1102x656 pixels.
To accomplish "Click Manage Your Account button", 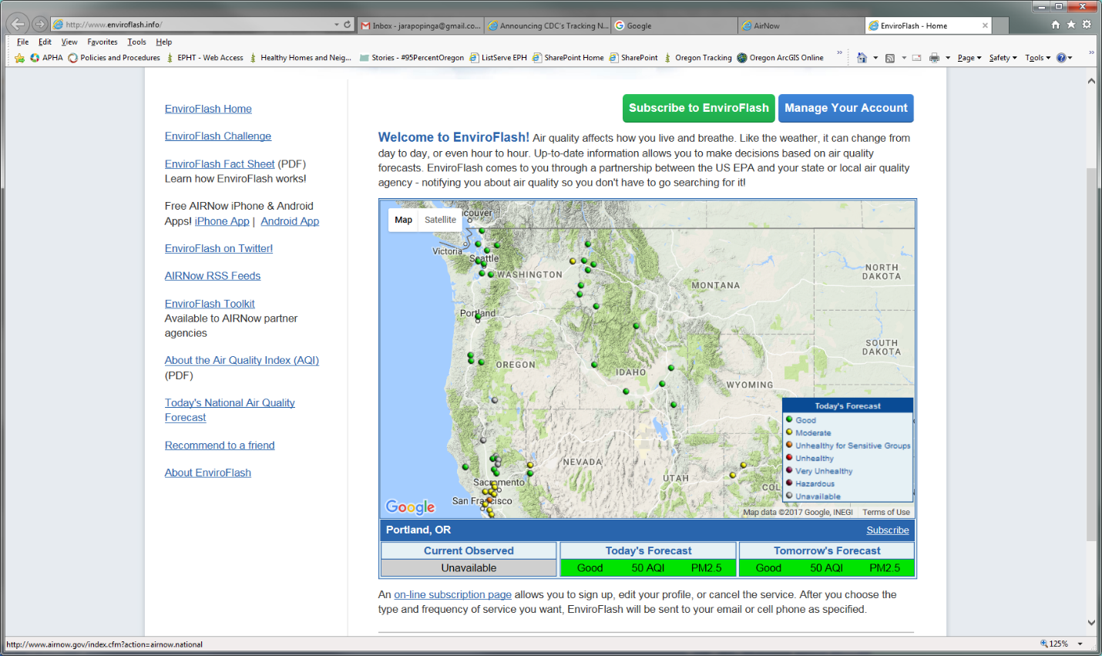I will [x=846, y=108].
